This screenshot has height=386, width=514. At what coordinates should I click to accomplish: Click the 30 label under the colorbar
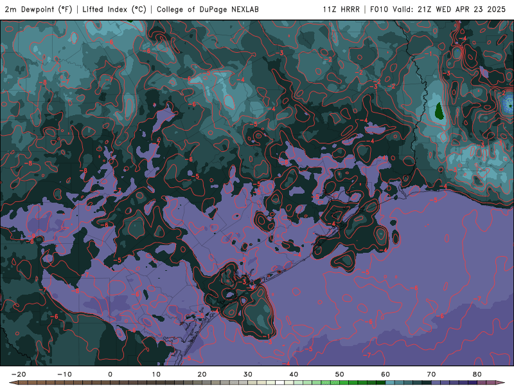point(248,374)
